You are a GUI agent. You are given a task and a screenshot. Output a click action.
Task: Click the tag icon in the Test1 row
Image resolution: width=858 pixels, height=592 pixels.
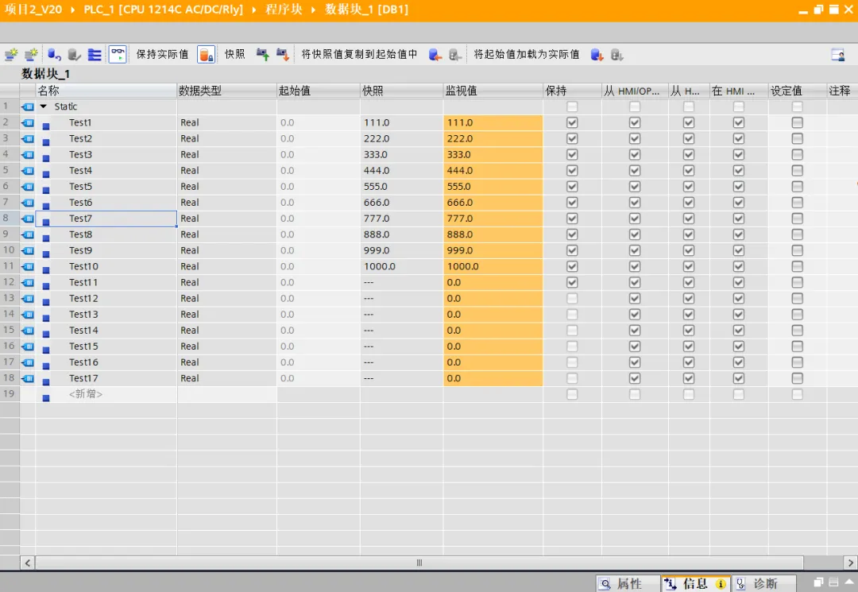28,122
